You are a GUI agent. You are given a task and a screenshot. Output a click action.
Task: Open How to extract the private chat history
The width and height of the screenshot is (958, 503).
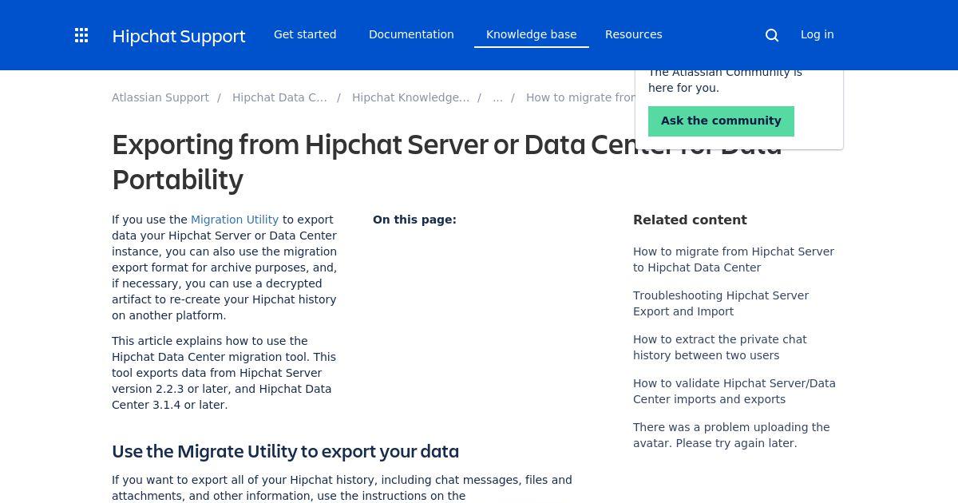pos(720,347)
